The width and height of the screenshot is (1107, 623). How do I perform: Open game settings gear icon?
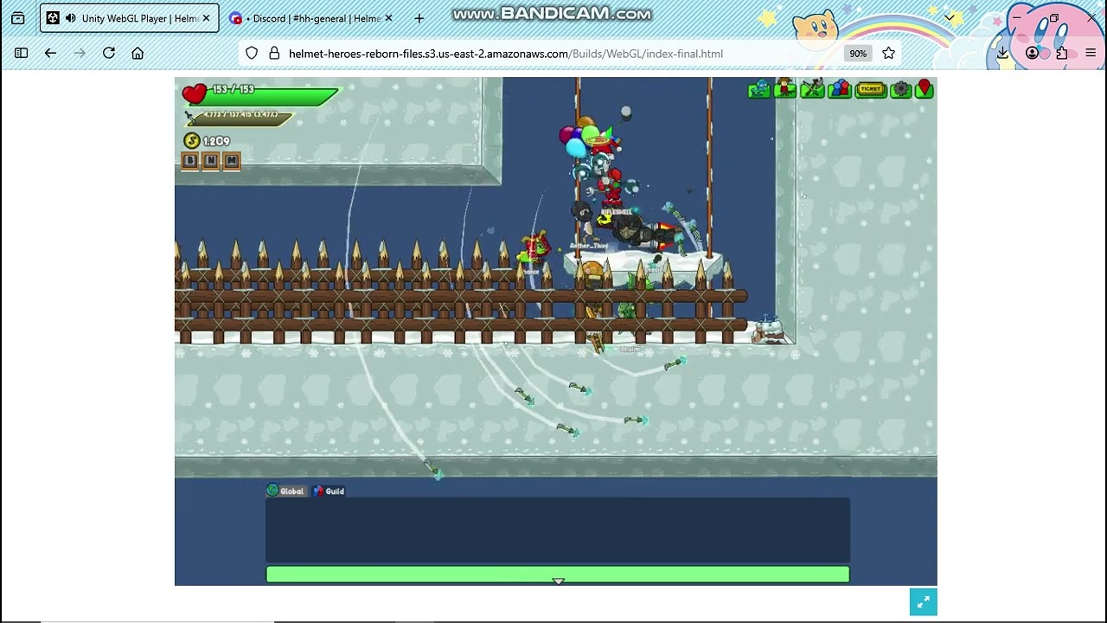[901, 89]
